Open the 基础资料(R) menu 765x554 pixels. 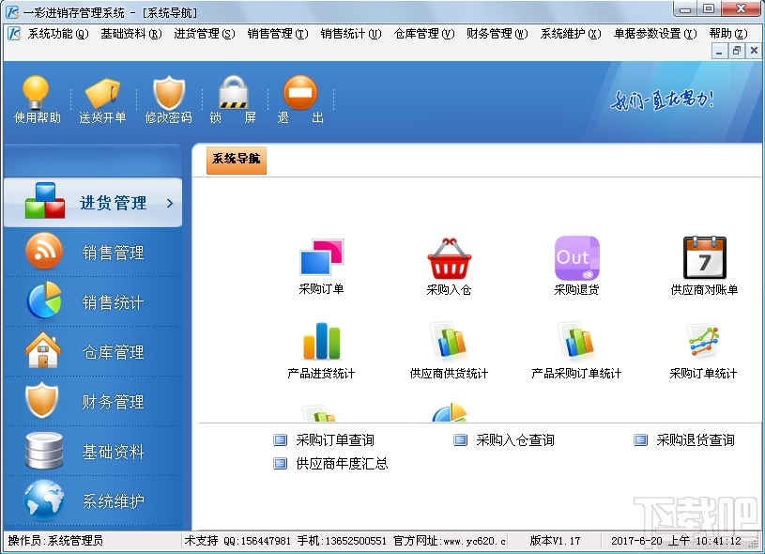pos(130,34)
